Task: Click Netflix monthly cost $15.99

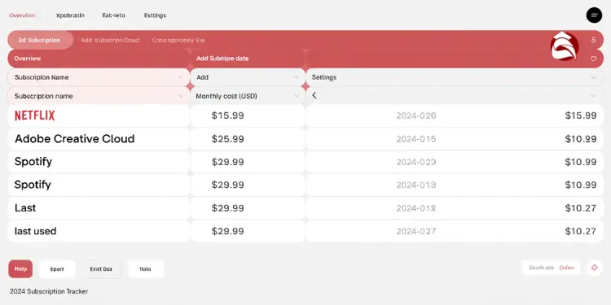Action: pos(227,115)
